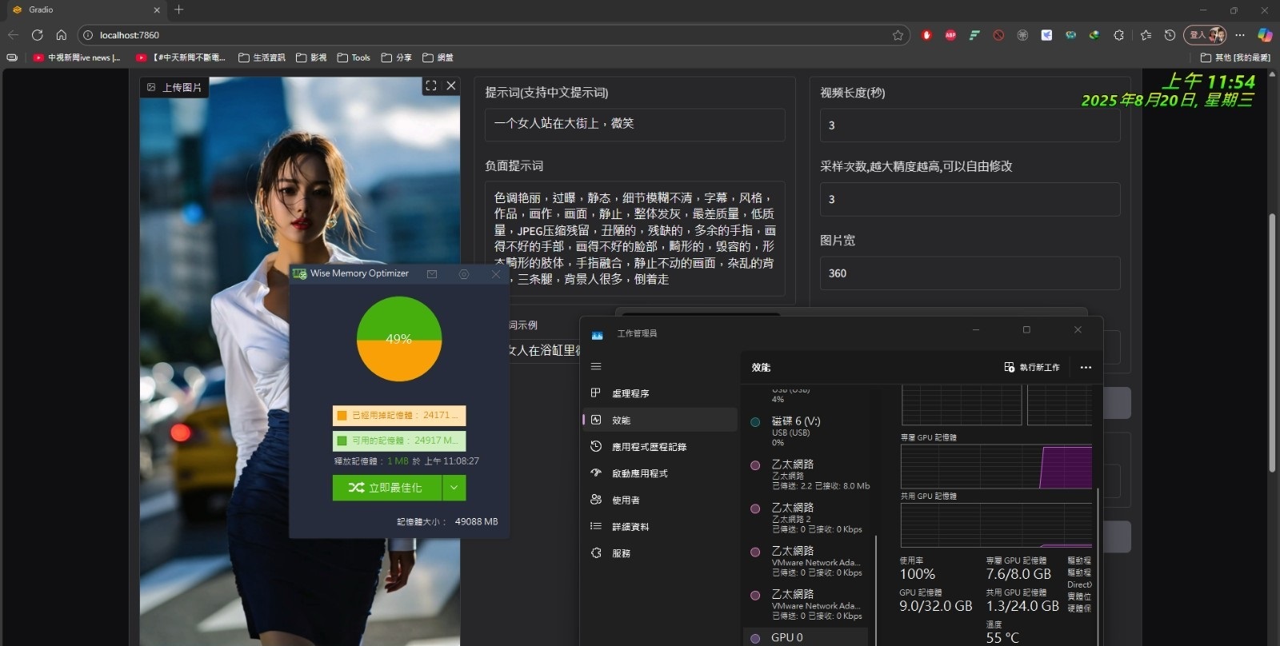Open the Tools bookmark folder

[354, 58]
